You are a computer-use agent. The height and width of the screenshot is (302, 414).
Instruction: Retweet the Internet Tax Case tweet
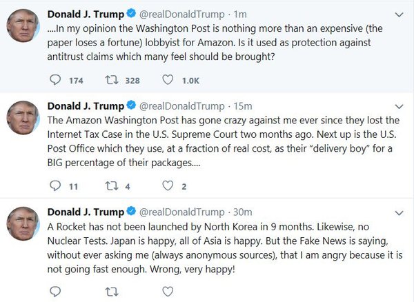(x=110, y=186)
